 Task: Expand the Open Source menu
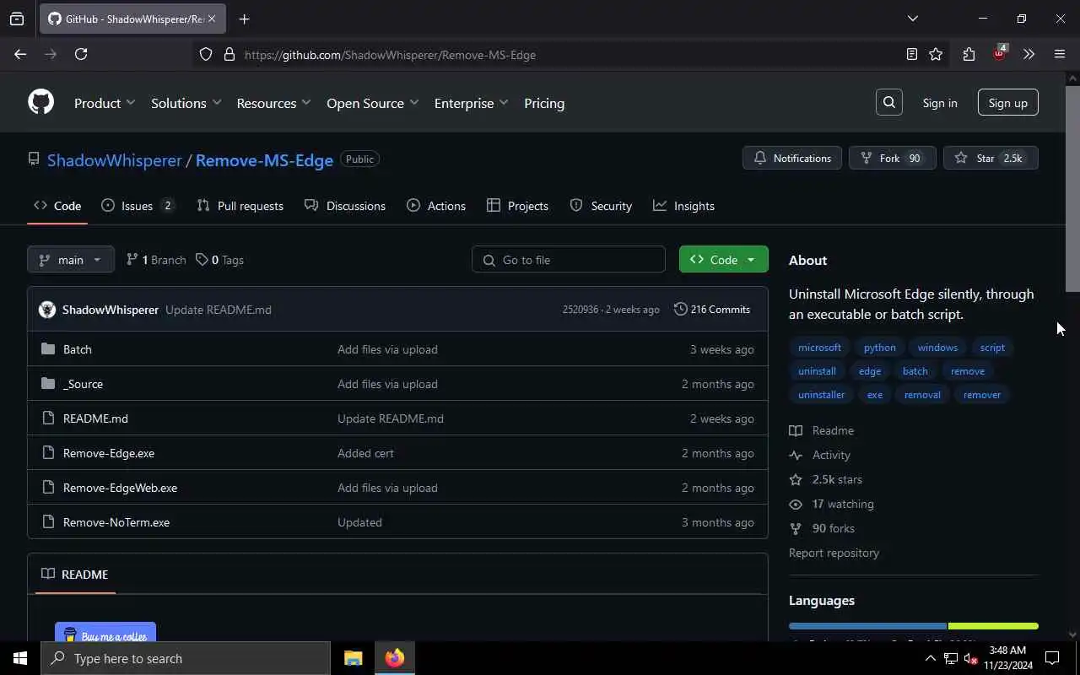coord(372,103)
